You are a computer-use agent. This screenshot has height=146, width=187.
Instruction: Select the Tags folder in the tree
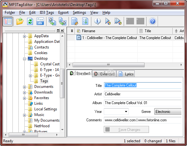pos(44,81)
